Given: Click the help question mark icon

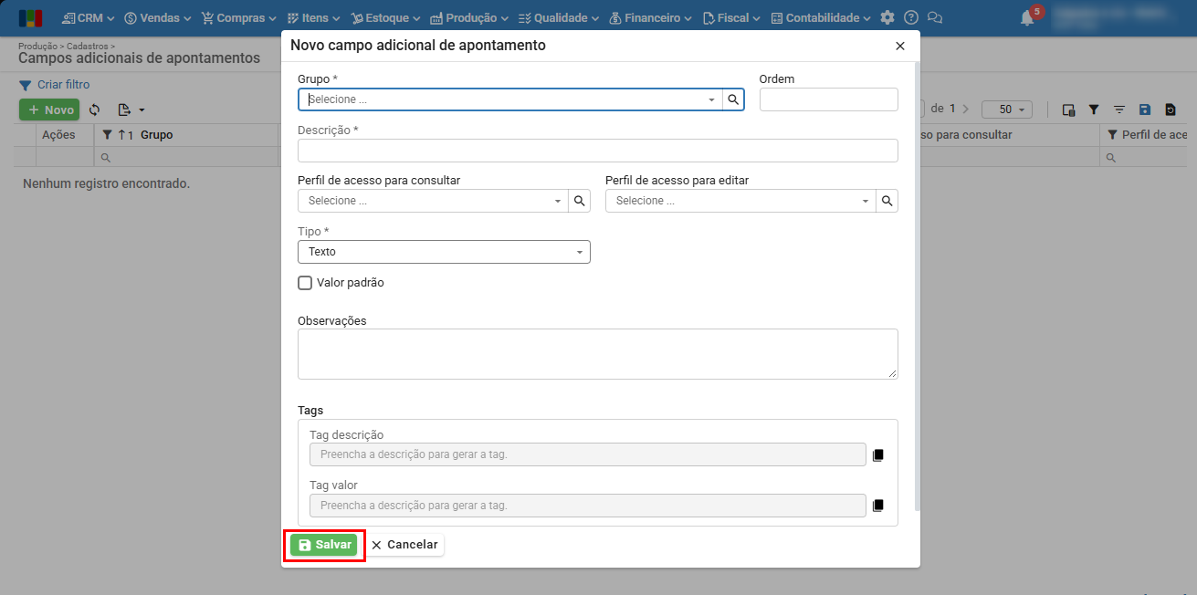Looking at the screenshot, I should coord(910,18).
